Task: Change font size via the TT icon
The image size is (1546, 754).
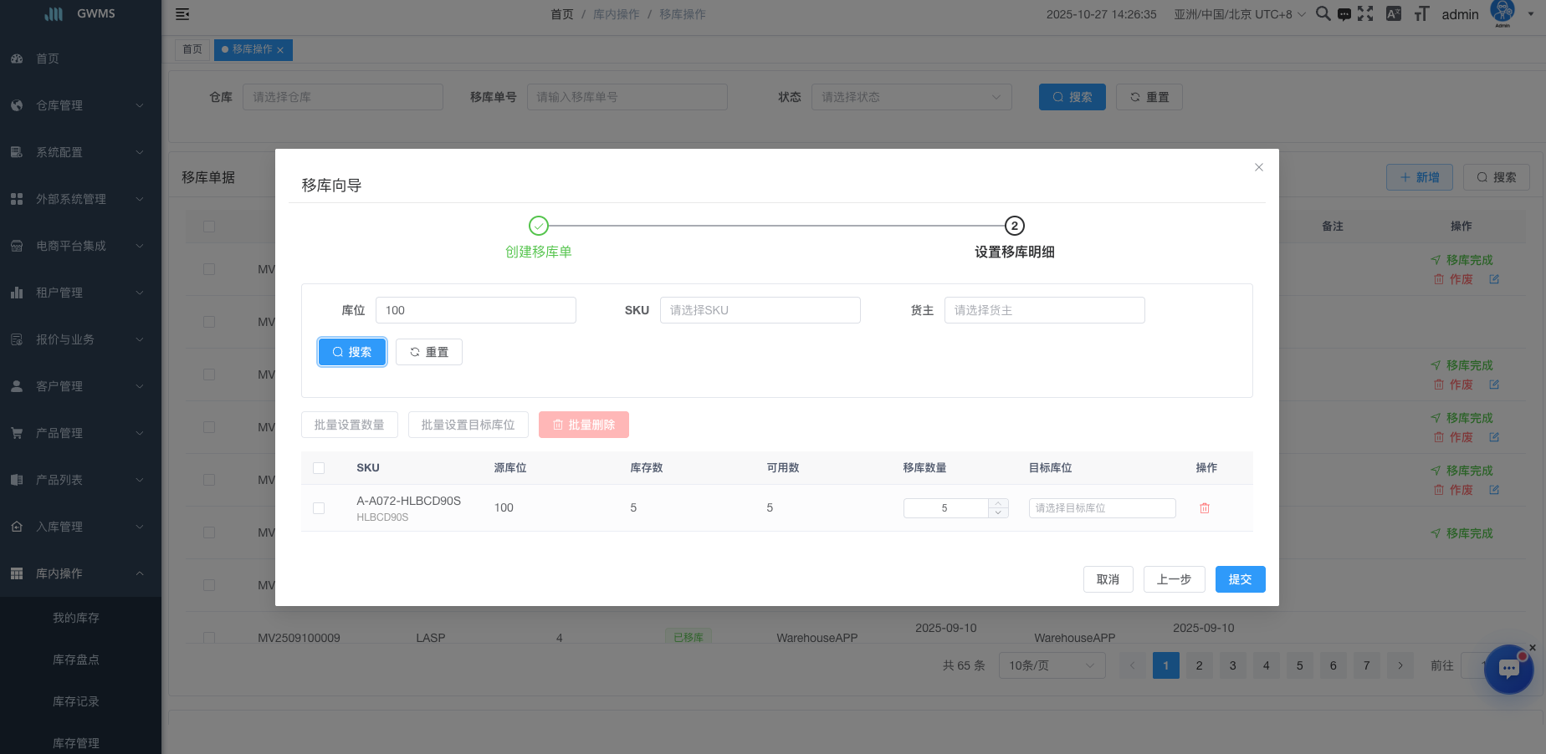Action: point(1421,13)
